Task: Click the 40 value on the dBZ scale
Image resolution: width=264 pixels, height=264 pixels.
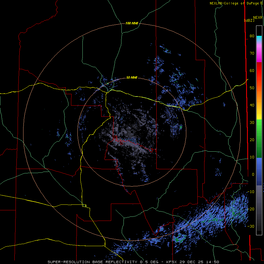Action: point(252,105)
